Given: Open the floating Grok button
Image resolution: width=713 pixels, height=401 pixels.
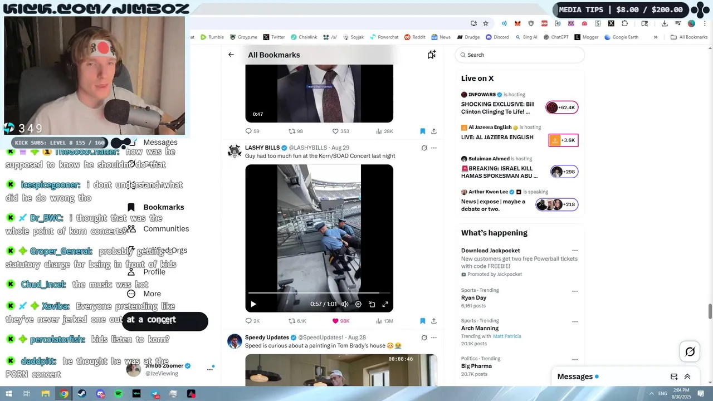Looking at the screenshot, I should (690, 351).
